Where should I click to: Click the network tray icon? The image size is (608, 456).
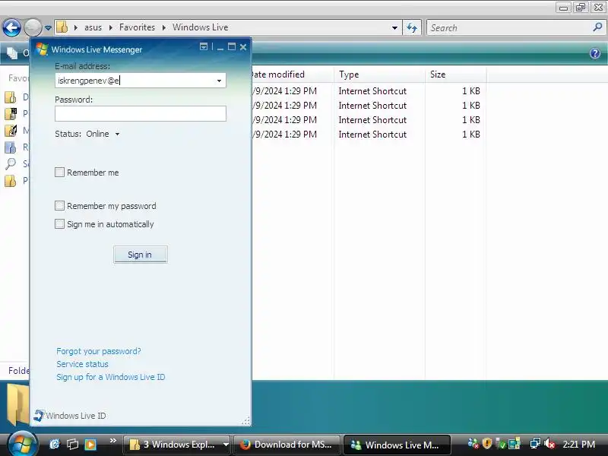[x=535, y=444]
